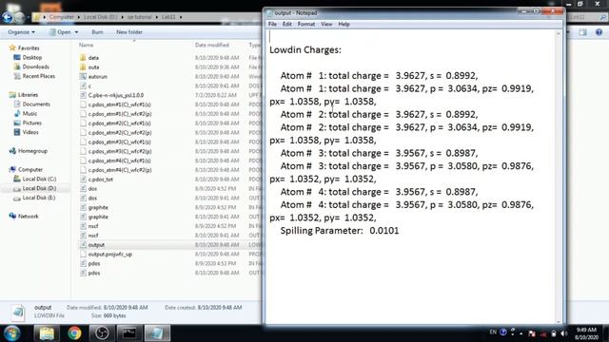Click the Open button in Explorer toolbar

pos(60,32)
